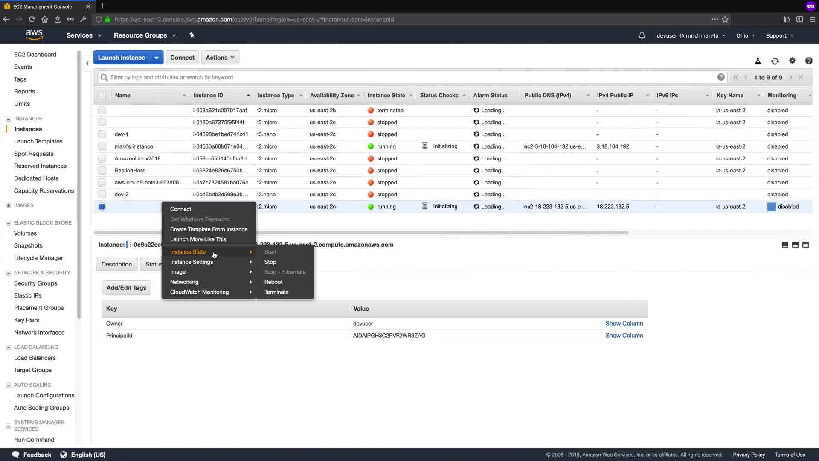The width and height of the screenshot is (819, 461).
Task: Open the notifications bell icon
Action: pyautogui.click(x=642, y=35)
